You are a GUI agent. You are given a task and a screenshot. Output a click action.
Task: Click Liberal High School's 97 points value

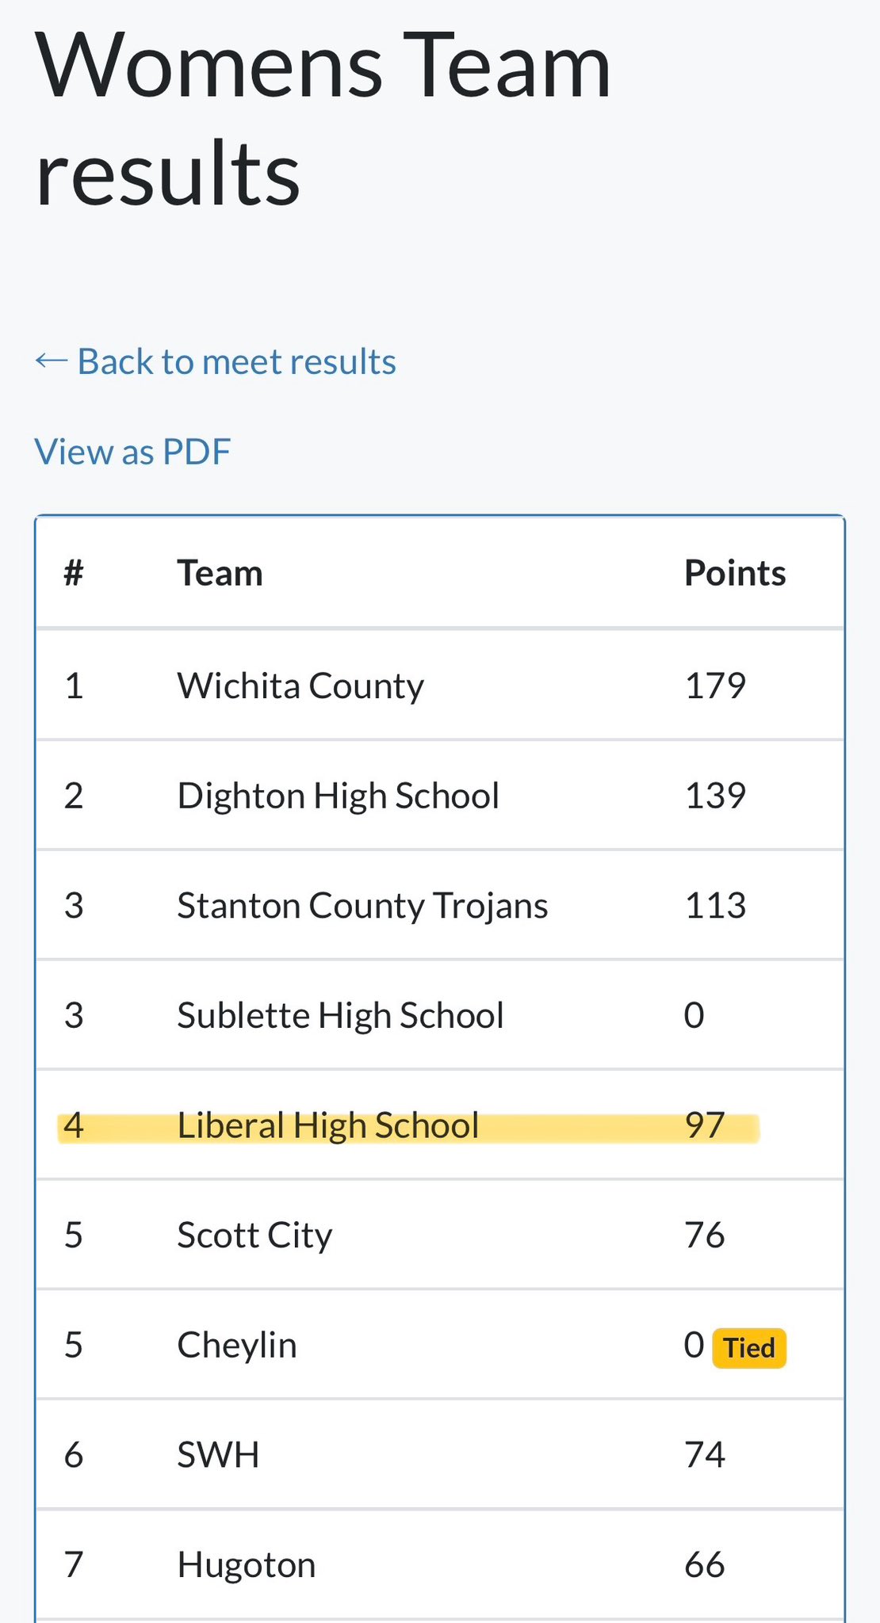[705, 1125]
